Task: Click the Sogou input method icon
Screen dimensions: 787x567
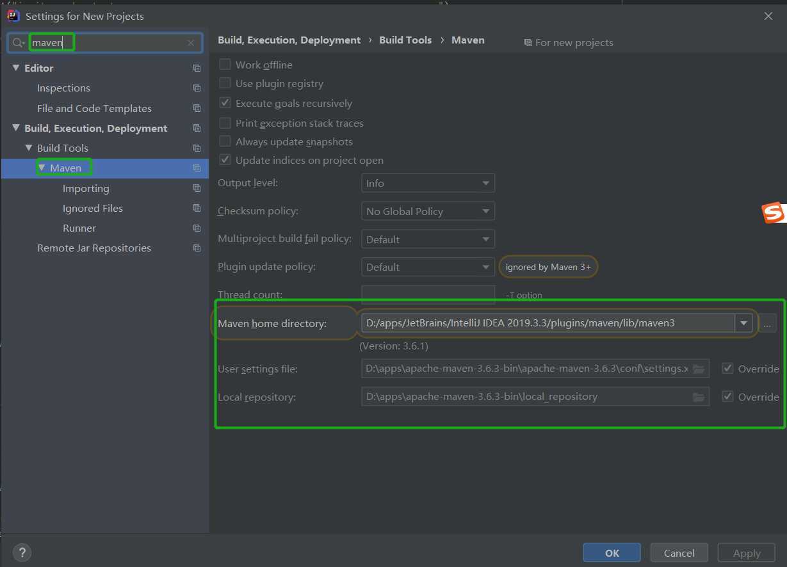Action: pos(774,213)
